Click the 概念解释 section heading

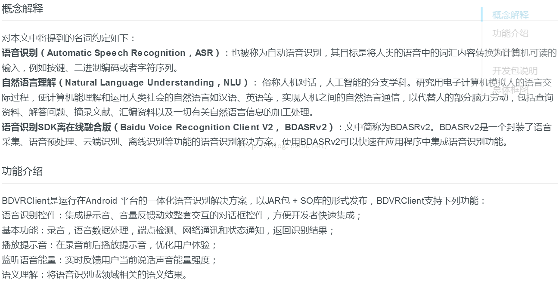coord(22,9)
